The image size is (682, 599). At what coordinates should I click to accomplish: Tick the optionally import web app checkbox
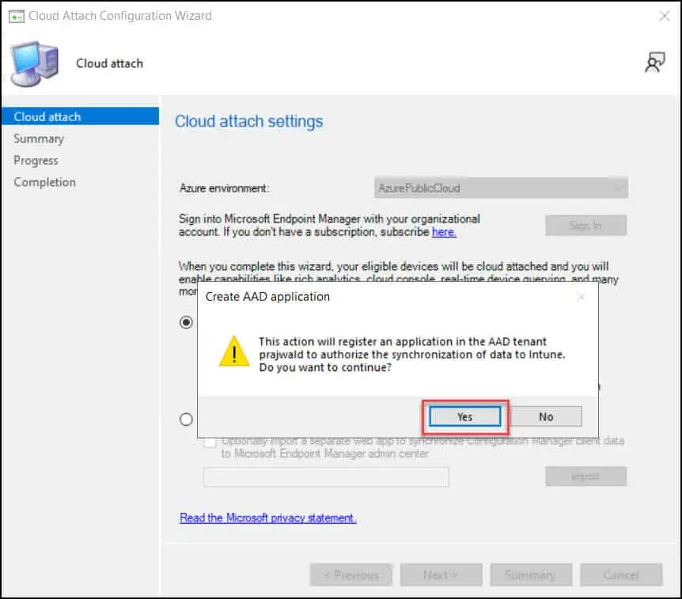coord(210,442)
